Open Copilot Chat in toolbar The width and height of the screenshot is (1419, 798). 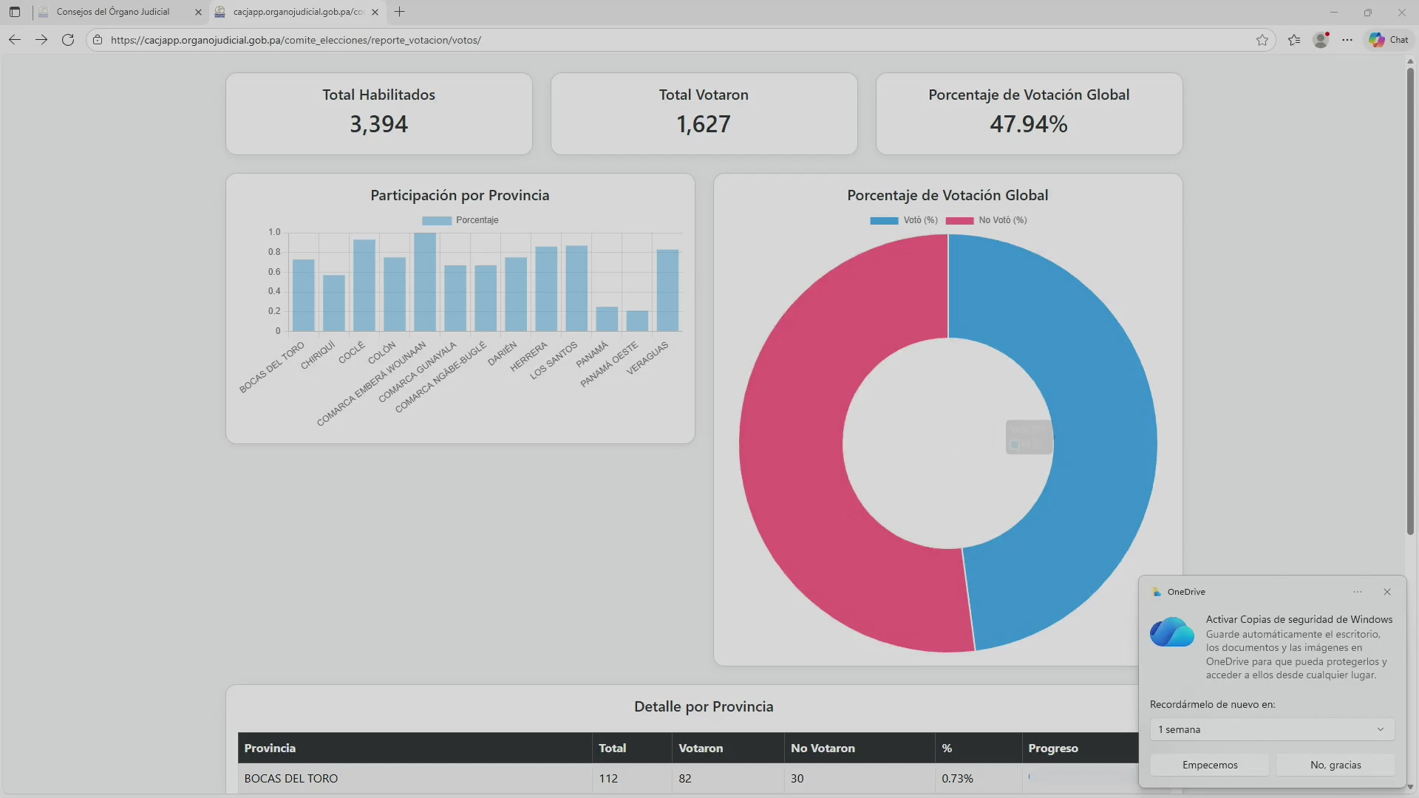coord(1389,40)
